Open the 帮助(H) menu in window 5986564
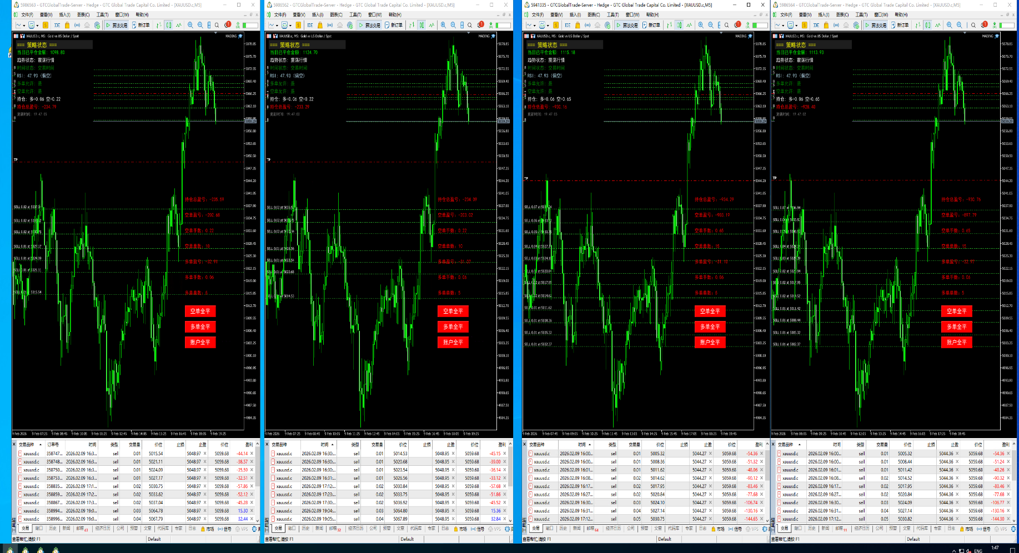The image size is (1019, 553). 901,15
